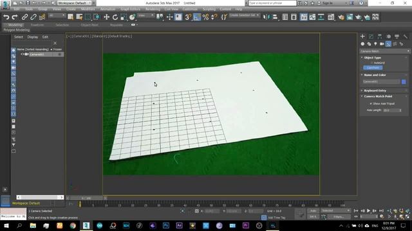Viewport: 412px width, 231px height.
Task: Open Select by Name dialog icon
Action: (x=79, y=17)
